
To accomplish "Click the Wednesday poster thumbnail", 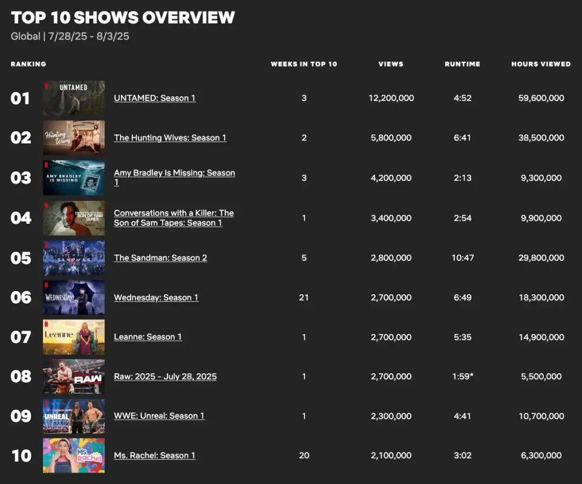I will [74, 297].
